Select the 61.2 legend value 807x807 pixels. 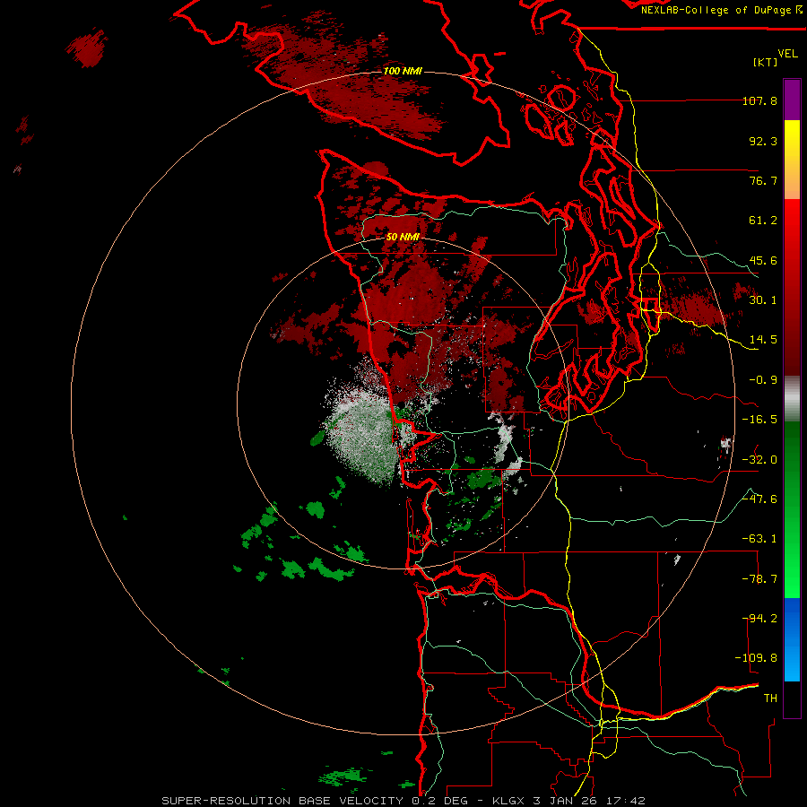click(x=763, y=221)
